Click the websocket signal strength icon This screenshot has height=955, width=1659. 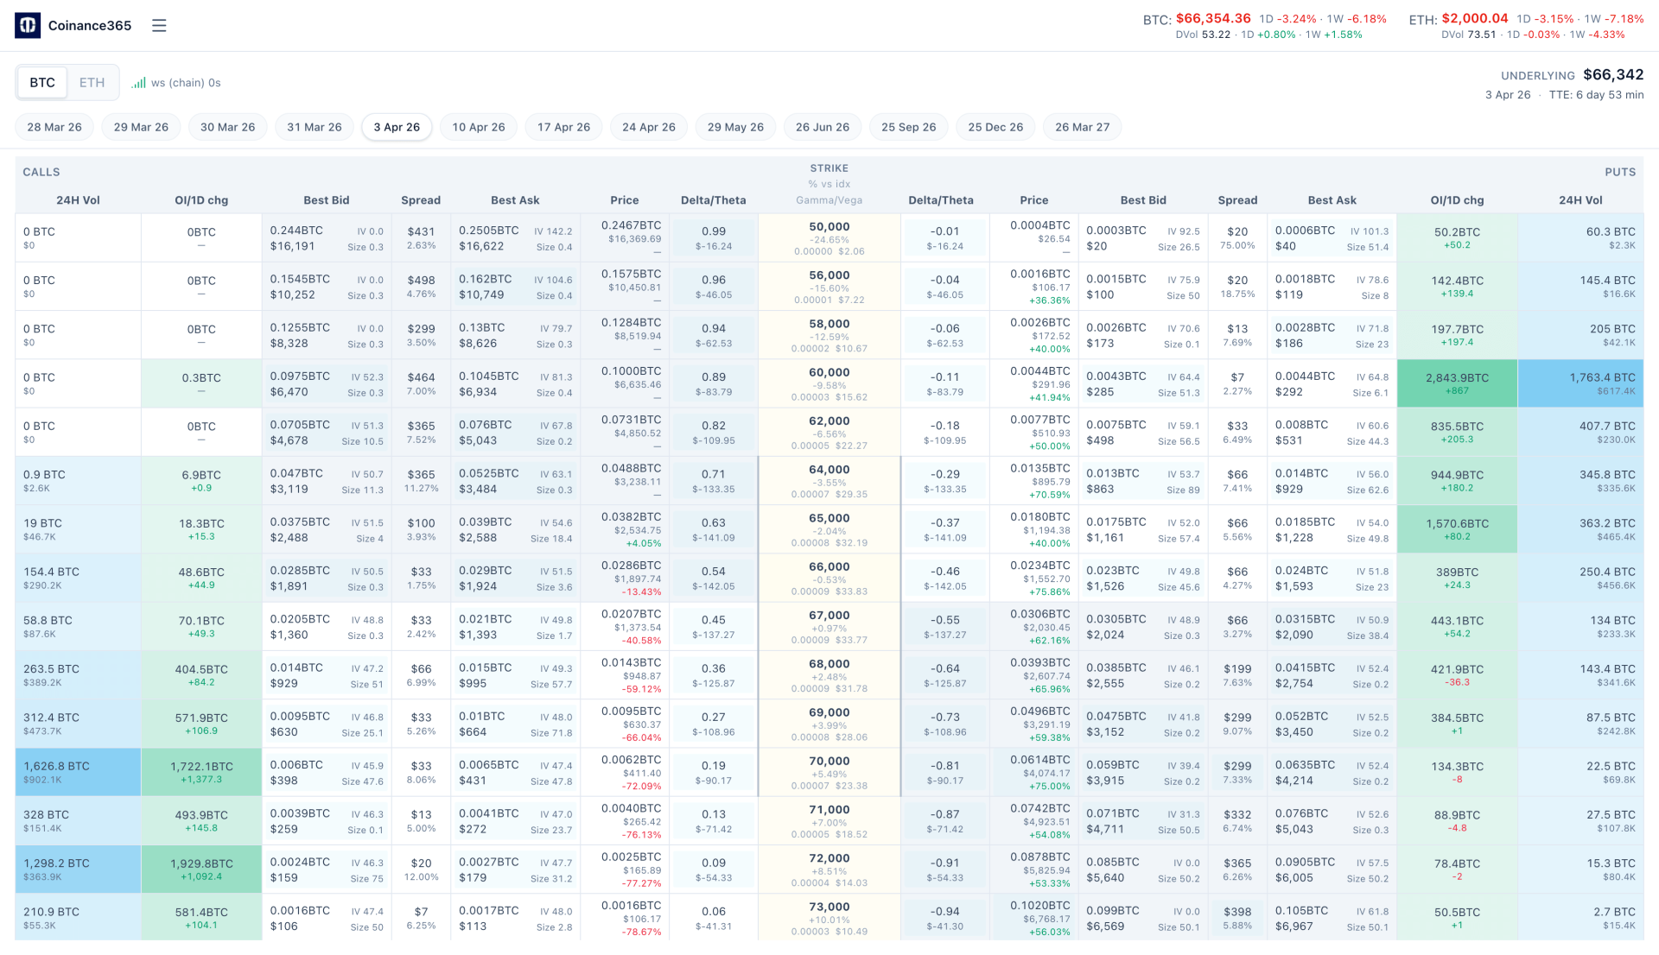click(138, 83)
